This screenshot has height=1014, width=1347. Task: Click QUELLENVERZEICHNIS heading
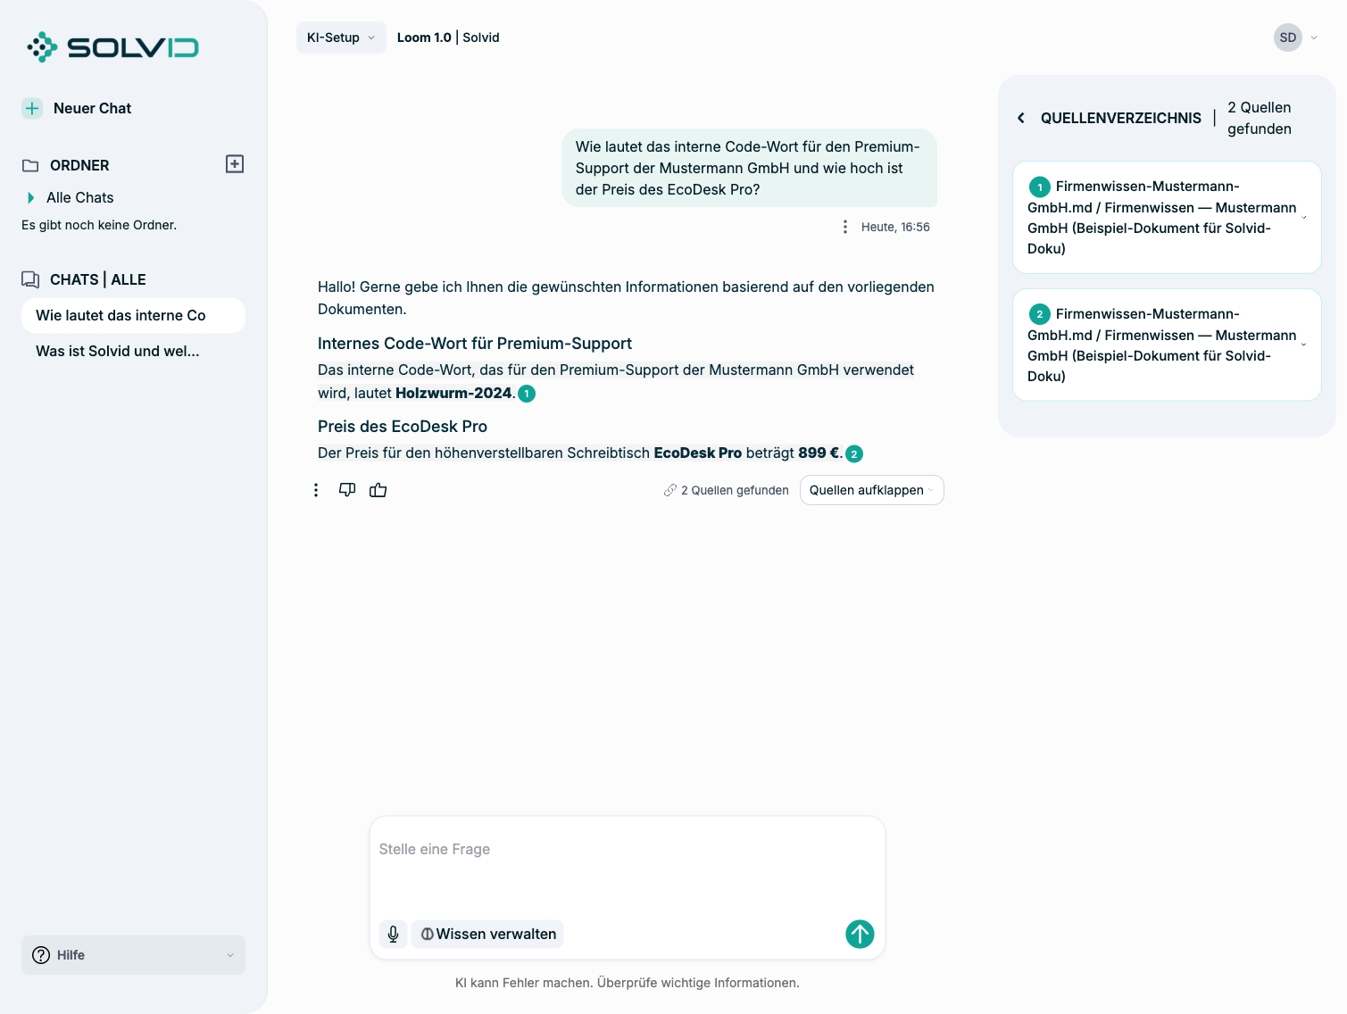1121,118
